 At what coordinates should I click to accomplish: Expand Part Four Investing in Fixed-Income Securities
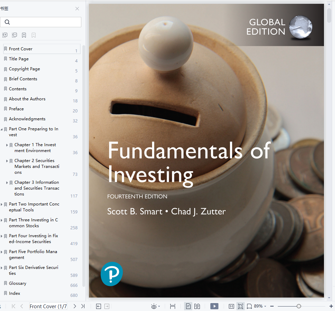(1, 236)
